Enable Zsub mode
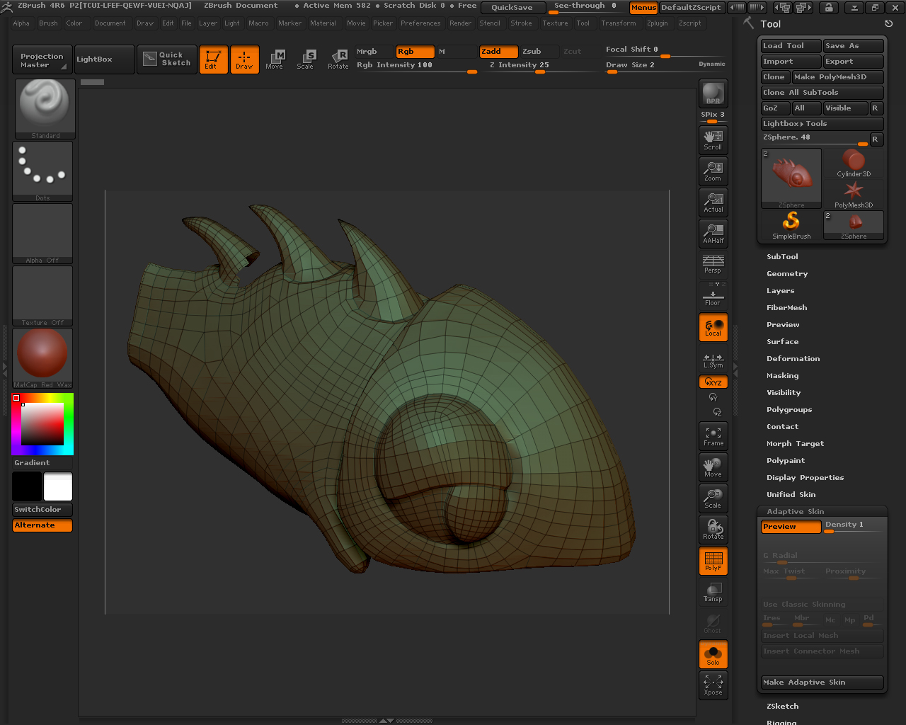Viewport: 906px width, 725px height. 539,52
